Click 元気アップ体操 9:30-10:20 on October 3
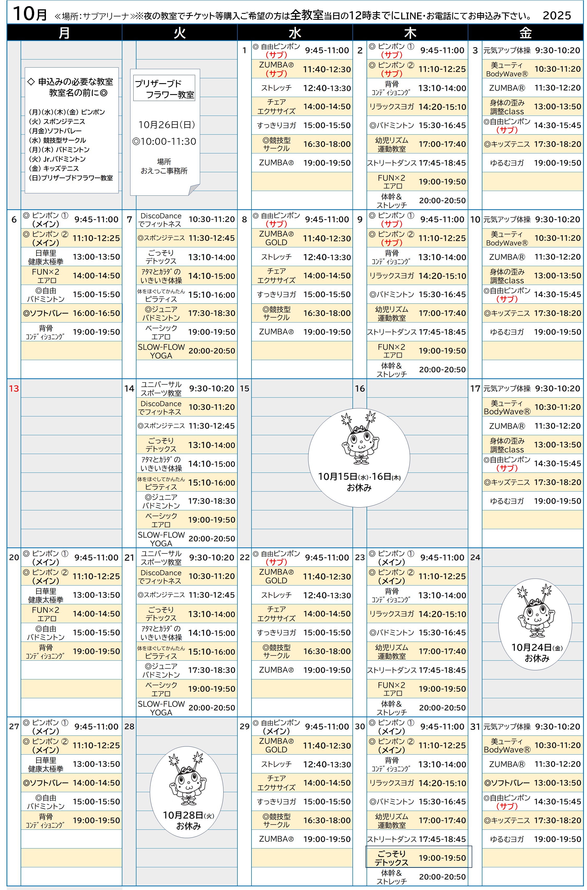The image size is (587, 890). click(x=532, y=50)
